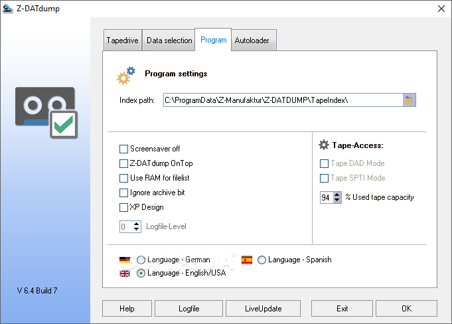This screenshot has width=452, height=324.
Task: Open the Data selection tab
Action: 169,40
